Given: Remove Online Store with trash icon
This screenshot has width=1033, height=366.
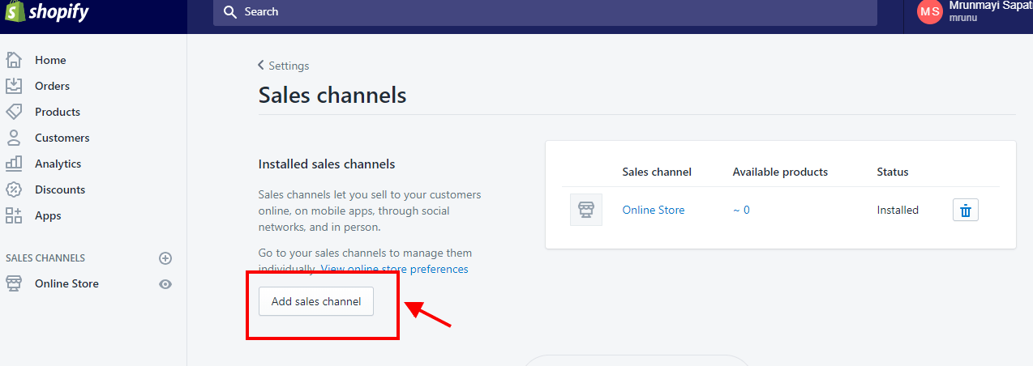Looking at the screenshot, I should pos(966,210).
